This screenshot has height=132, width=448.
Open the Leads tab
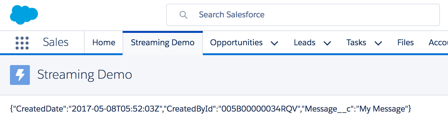(x=305, y=42)
